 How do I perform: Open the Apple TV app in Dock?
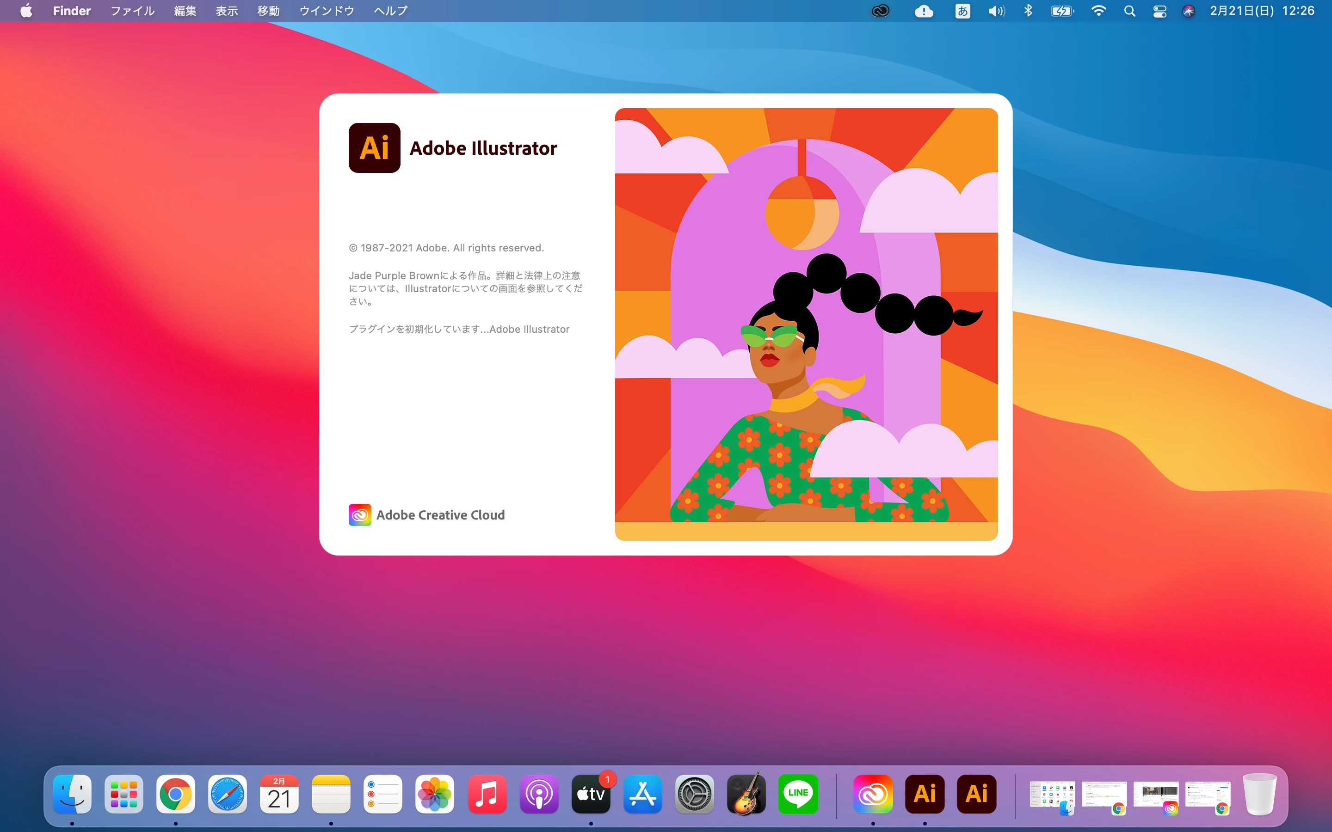tap(591, 794)
